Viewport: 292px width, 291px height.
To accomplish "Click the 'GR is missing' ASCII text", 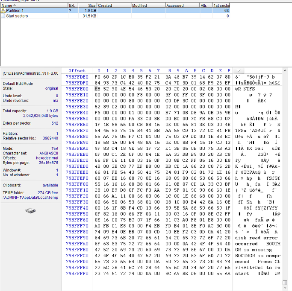I will (254, 250).
